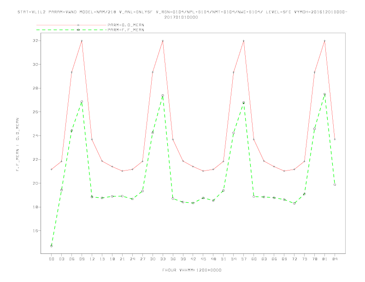Click the chart title line starting STAT-VL1L2
The width and height of the screenshot is (365, 282).
(182, 12)
